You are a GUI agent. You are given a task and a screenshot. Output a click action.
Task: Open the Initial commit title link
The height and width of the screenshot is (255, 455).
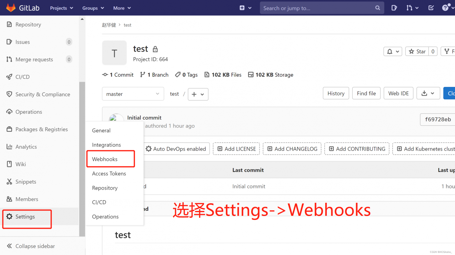[x=144, y=118]
